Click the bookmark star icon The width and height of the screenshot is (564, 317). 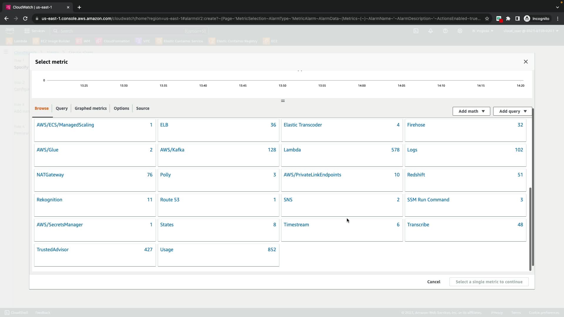[x=487, y=18]
